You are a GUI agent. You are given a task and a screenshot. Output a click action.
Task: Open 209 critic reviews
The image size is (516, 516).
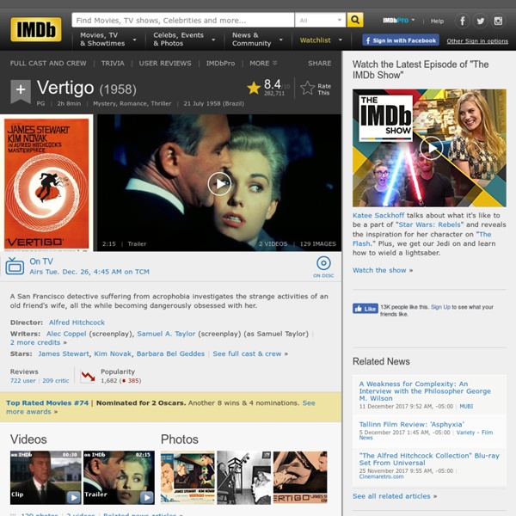point(56,381)
